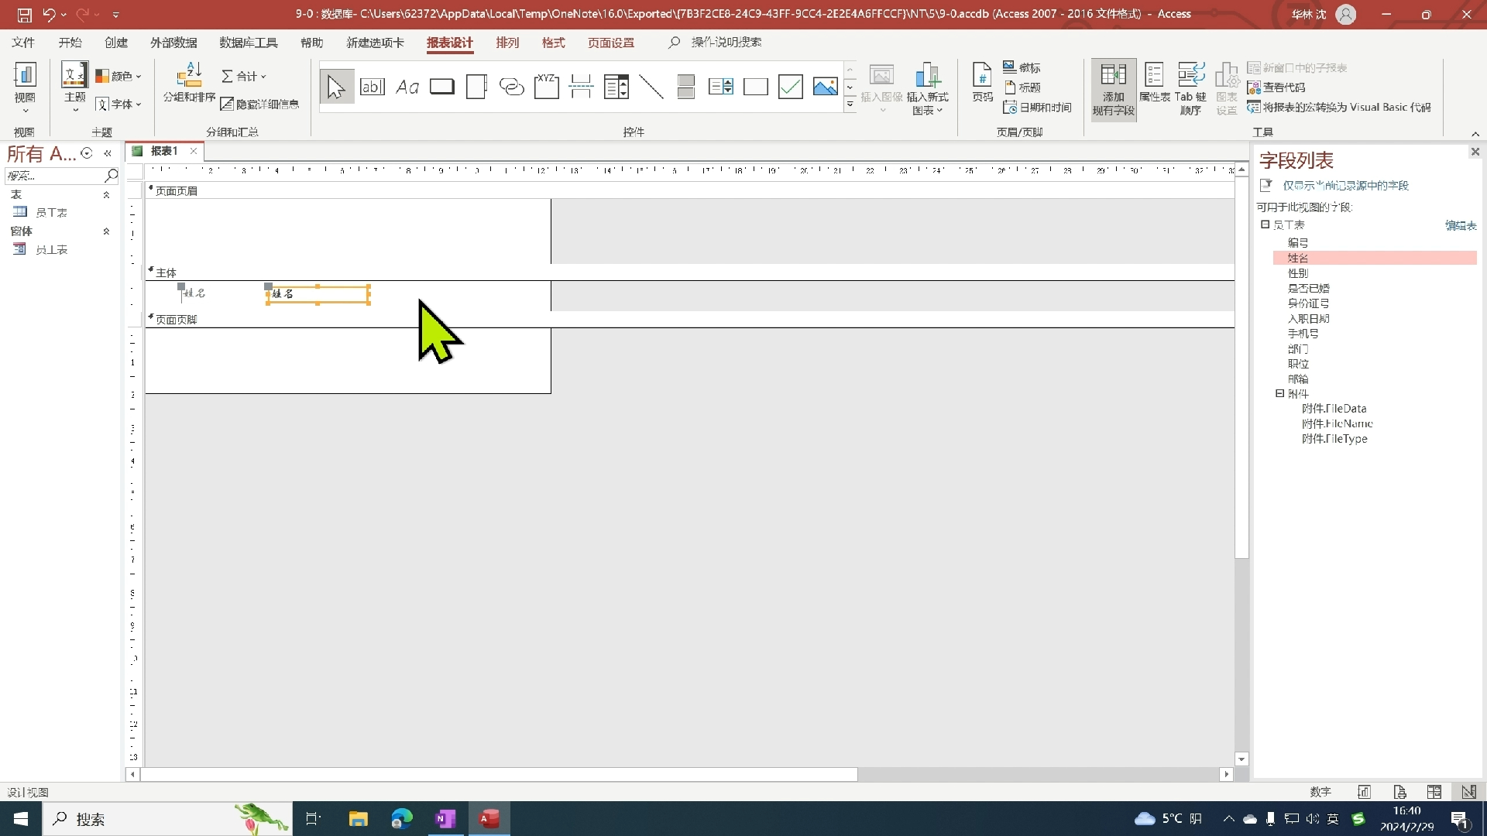Switch to the 排列 ribbon tab
This screenshot has width=1487, height=836.
(x=507, y=43)
